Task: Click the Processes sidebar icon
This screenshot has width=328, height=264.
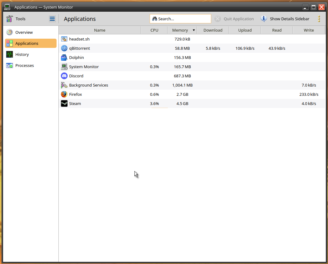Action: [10, 65]
